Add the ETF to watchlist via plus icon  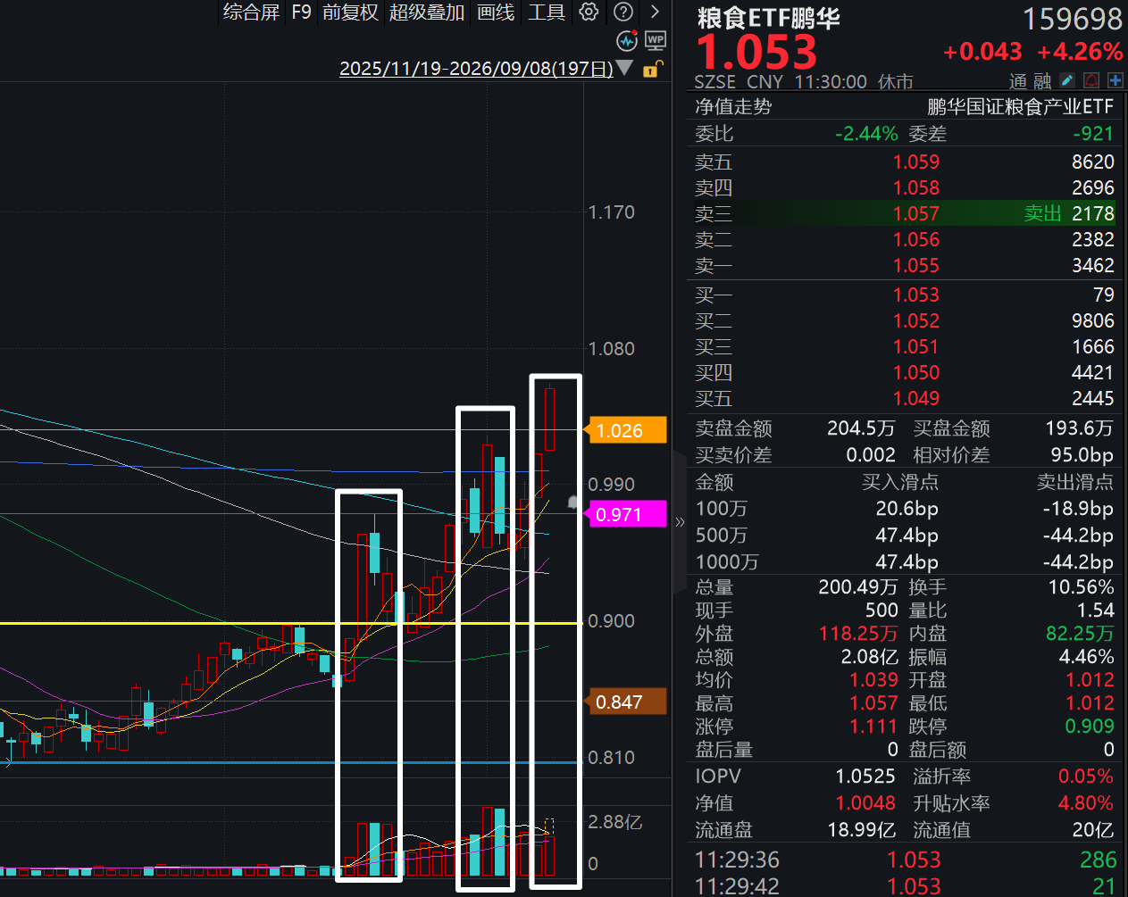tap(1115, 80)
